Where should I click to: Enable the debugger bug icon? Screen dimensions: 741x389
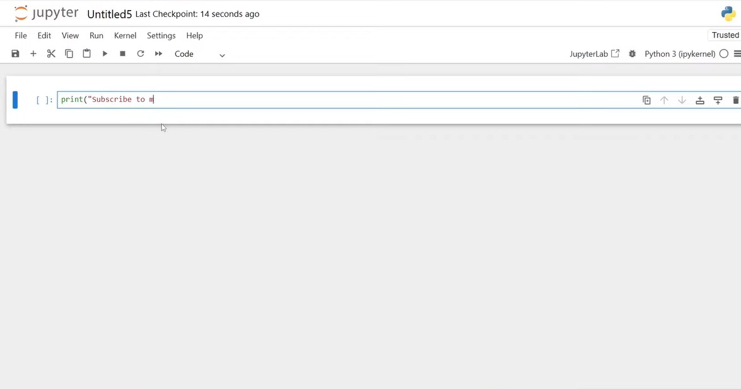click(x=633, y=54)
